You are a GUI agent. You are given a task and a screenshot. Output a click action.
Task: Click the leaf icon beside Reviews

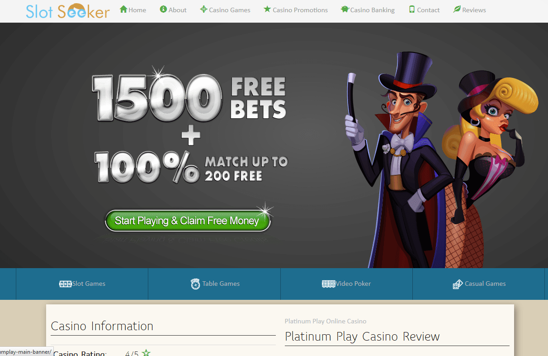457,9
